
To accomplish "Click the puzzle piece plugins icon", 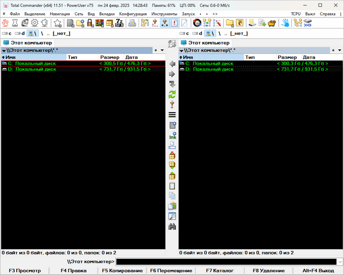I will tap(45, 23).
